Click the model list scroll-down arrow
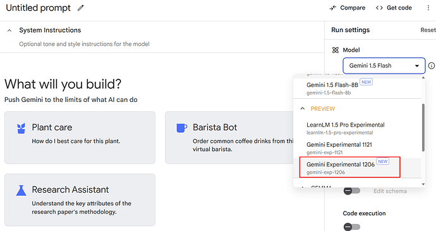The width and height of the screenshot is (436, 231). (x=423, y=184)
